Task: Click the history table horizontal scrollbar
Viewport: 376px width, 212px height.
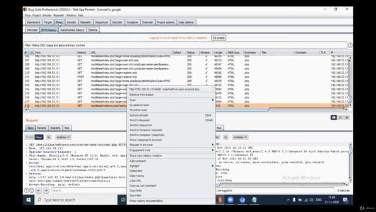Action: (x=149, y=110)
